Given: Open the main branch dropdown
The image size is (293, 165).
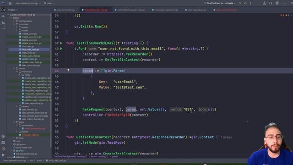Looking at the screenshot, I should [x=49, y=3].
